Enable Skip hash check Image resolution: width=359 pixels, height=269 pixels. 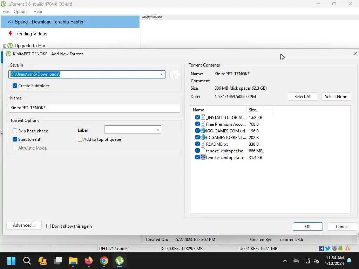point(15,131)
